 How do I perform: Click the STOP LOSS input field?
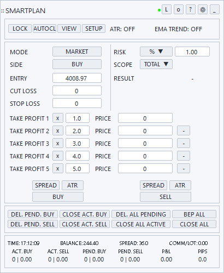pyautogui.click(x=77, y=103)
